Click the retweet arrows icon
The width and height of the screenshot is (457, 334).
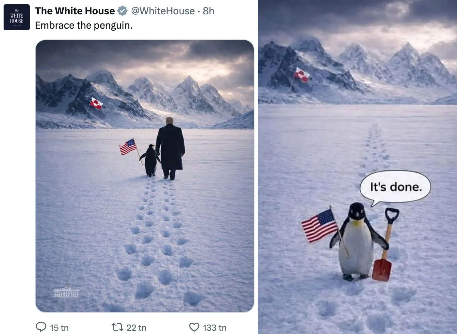(117, 327)
